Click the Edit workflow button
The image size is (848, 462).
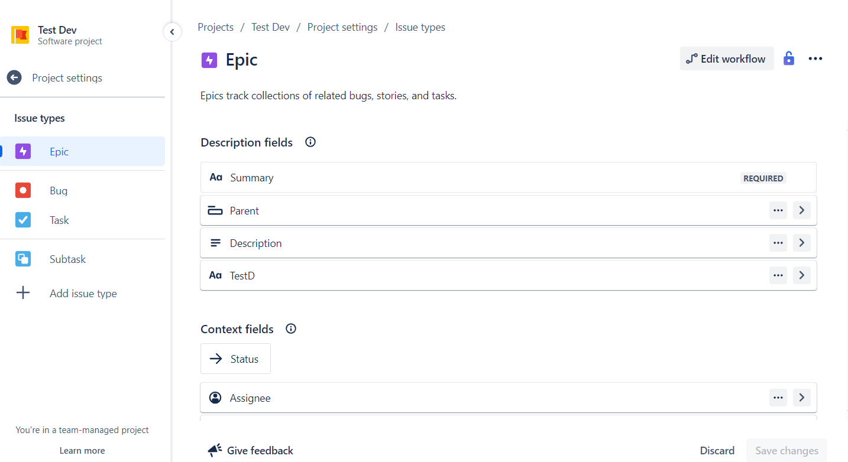click(x=726, y=58)
